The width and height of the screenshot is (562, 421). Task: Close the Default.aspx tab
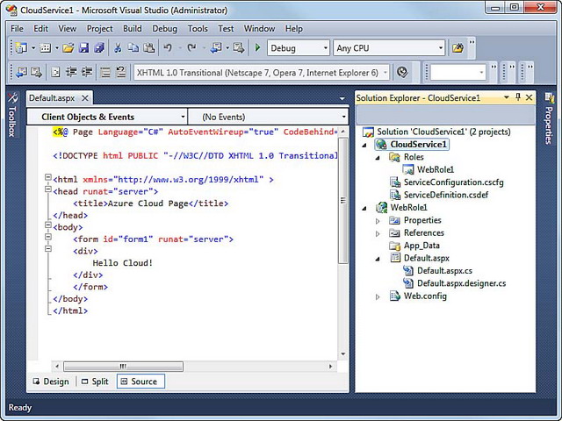click(x=85, y=98)
